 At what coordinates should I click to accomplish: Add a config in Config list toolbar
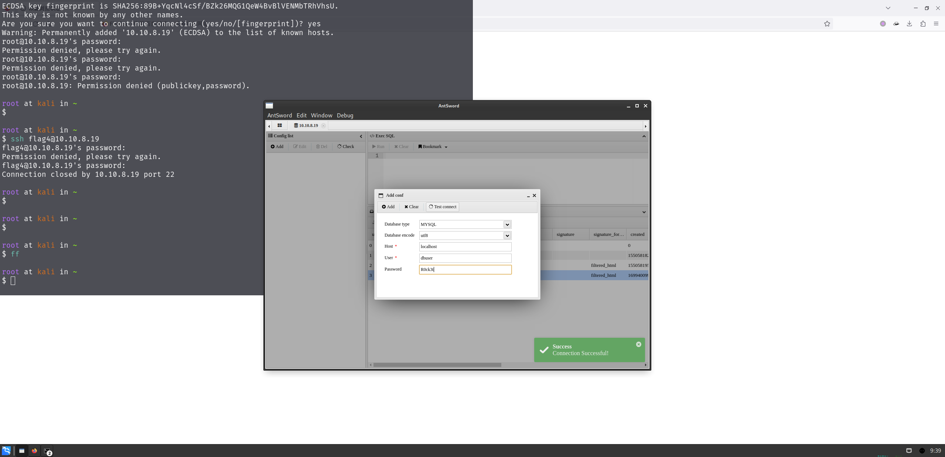pos(277,147)
